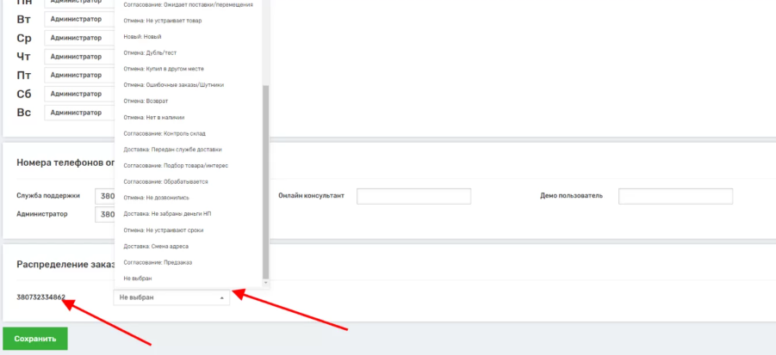Choose 'Согласование: Контроль склад' status
The height and width of the screenshot is (355, 776).
164,133
